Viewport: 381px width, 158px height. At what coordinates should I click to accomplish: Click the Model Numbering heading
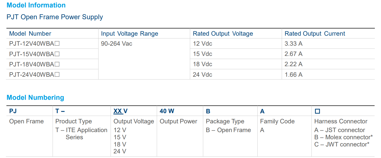click(35, 98)
